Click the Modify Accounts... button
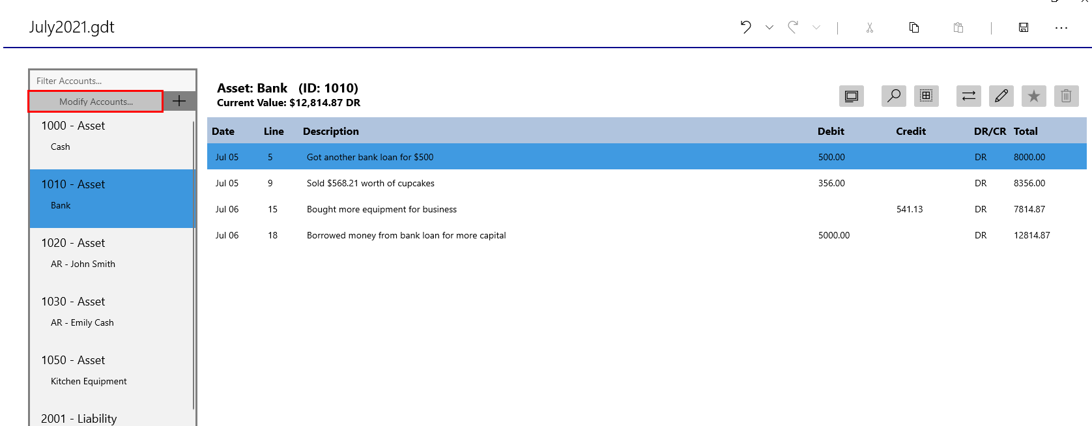Viewport: 1092px width, 426px height. click(x=96, y=102)
